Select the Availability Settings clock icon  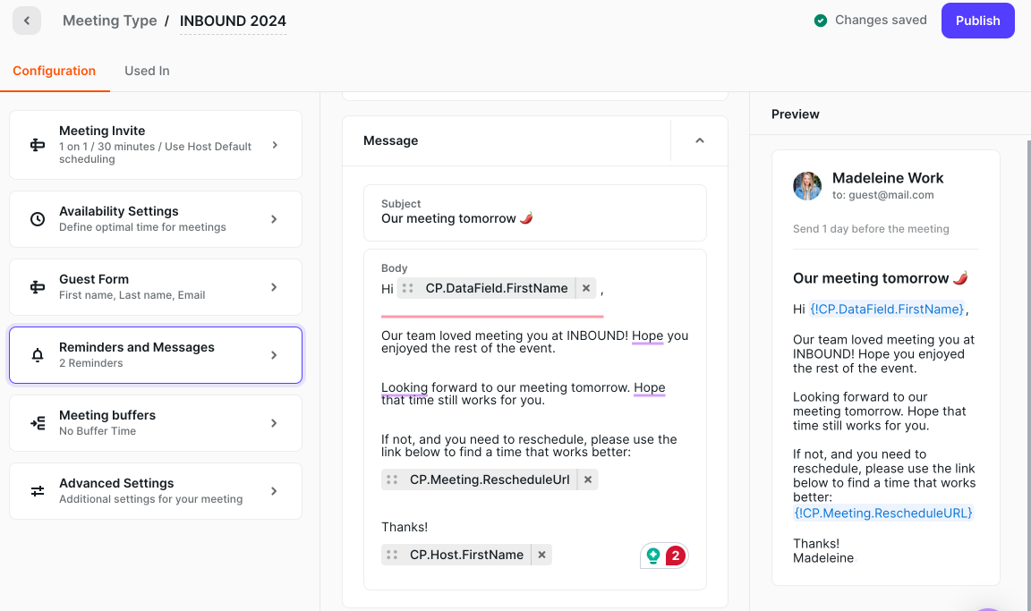click(38, 219)
